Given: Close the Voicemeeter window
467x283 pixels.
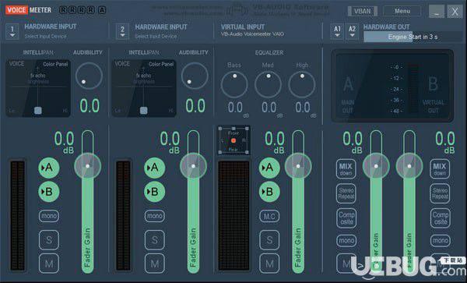Looking at the screenshot, I should point(455,12).
